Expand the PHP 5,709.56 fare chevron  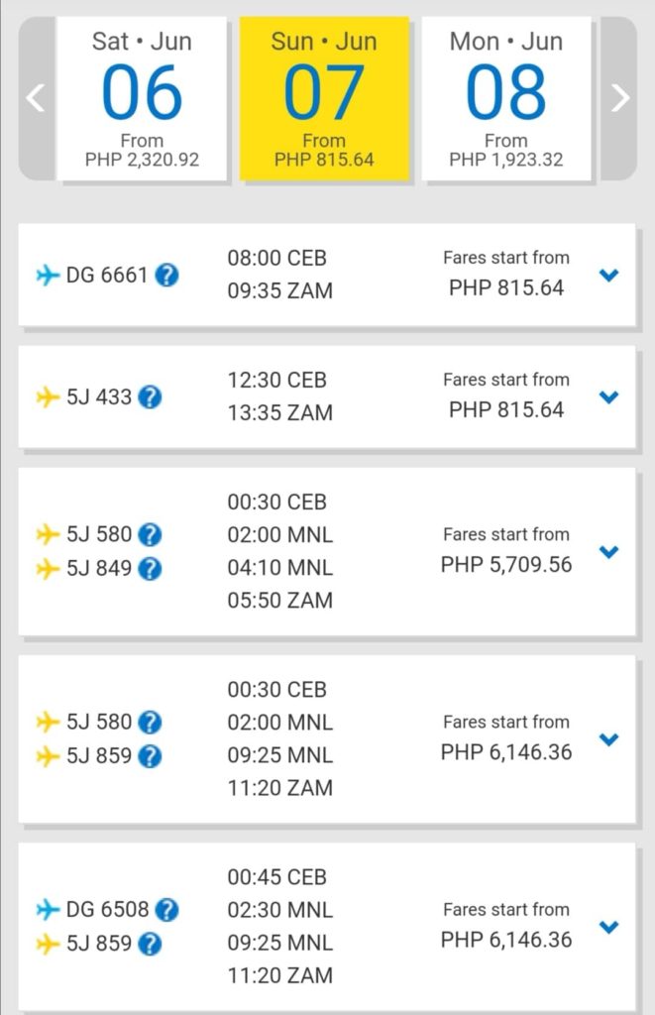point(609,552)
